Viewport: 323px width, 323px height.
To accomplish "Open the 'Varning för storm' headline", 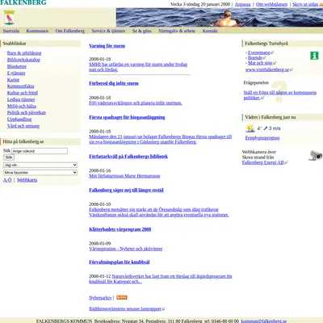I will tap(107, 46).
